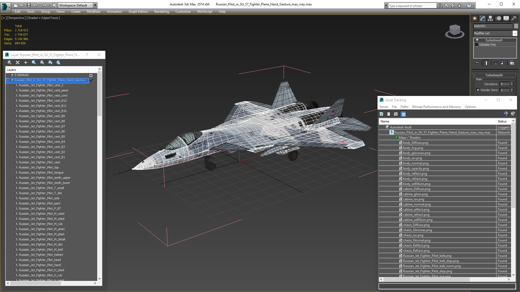Collapse the Russian_Pilot_in_SU_57 layer tree
Viewport: 520px width, 292px height.
pyautogui.click(x=8, y=80)
